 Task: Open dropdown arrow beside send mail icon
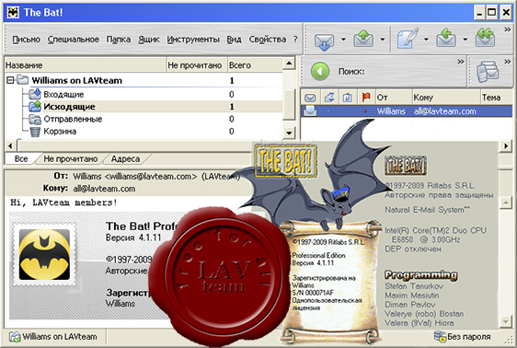coord(383,40)
